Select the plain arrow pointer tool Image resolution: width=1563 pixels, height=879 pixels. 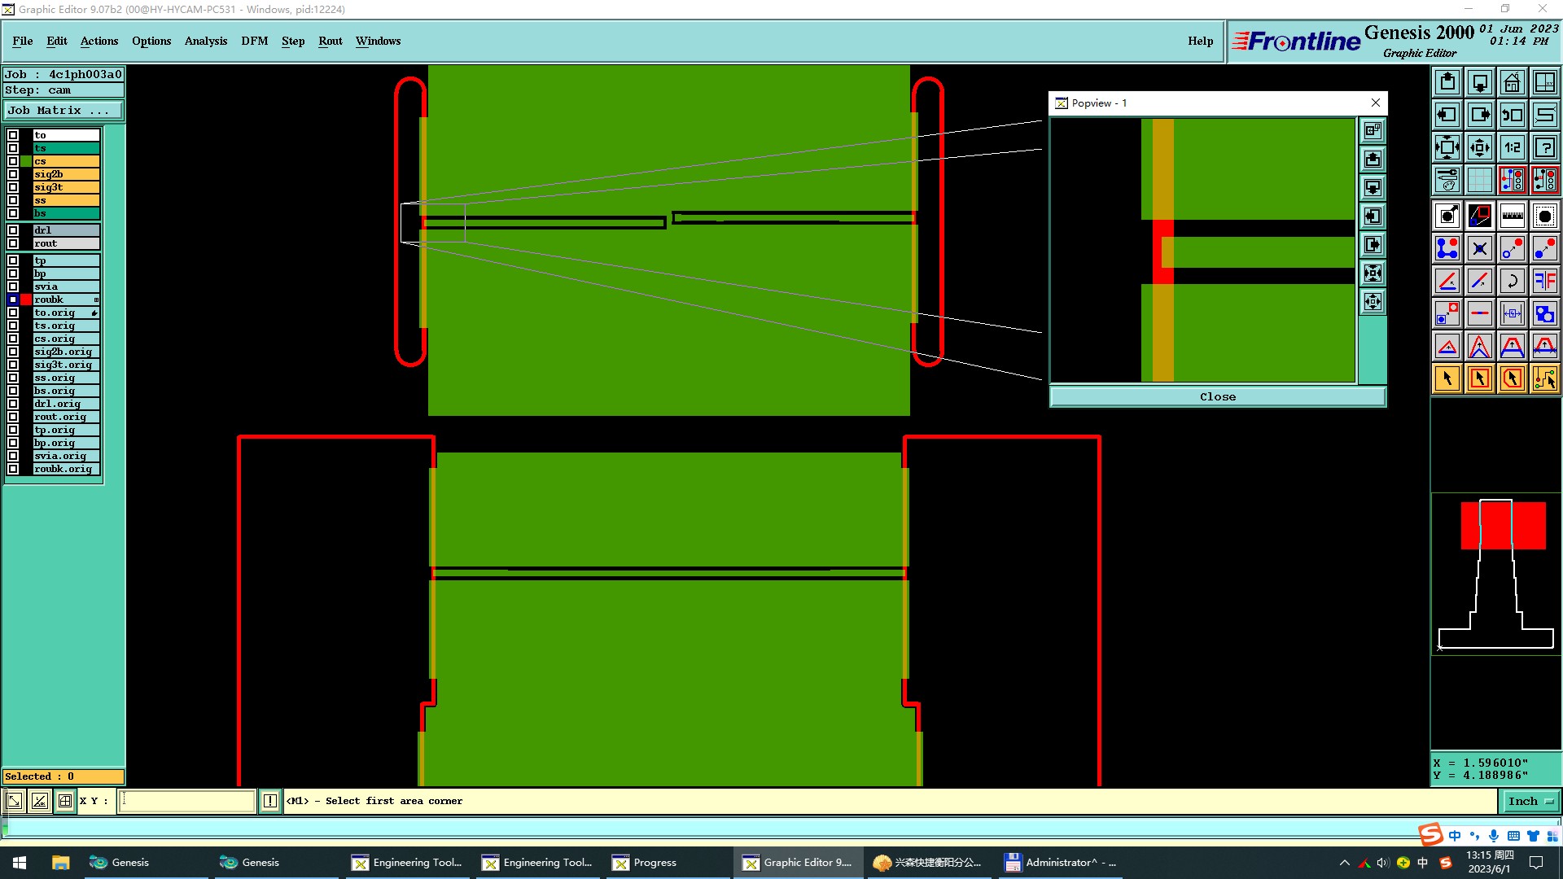click(x=1447, y=378)
